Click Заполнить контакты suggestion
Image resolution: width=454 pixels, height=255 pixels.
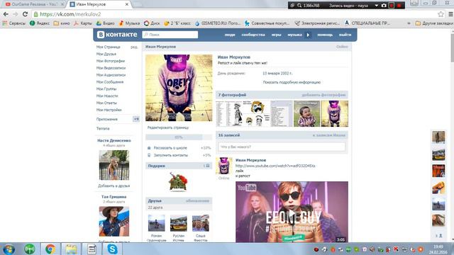[171, 155]
